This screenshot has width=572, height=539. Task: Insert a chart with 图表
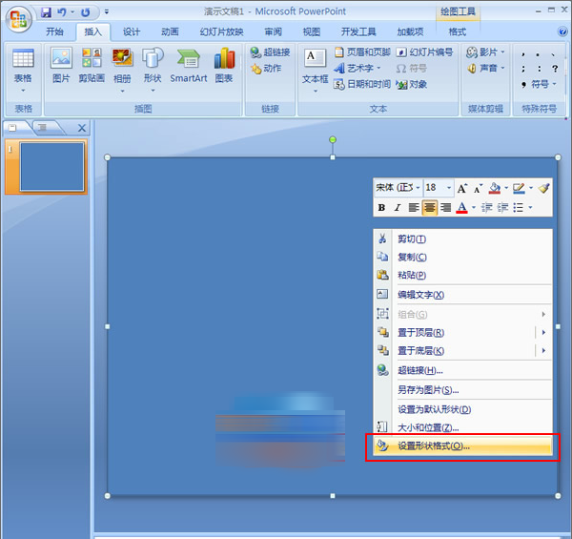(224, 66)
